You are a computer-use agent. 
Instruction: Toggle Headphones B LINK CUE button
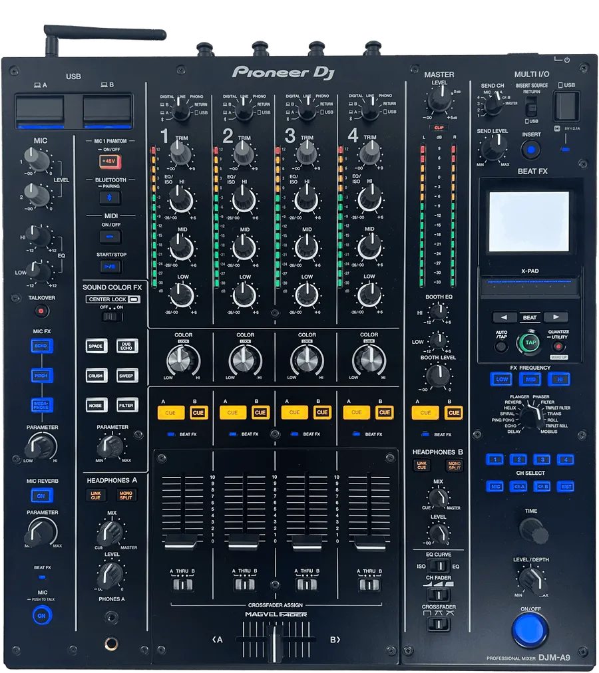point(422,466)
